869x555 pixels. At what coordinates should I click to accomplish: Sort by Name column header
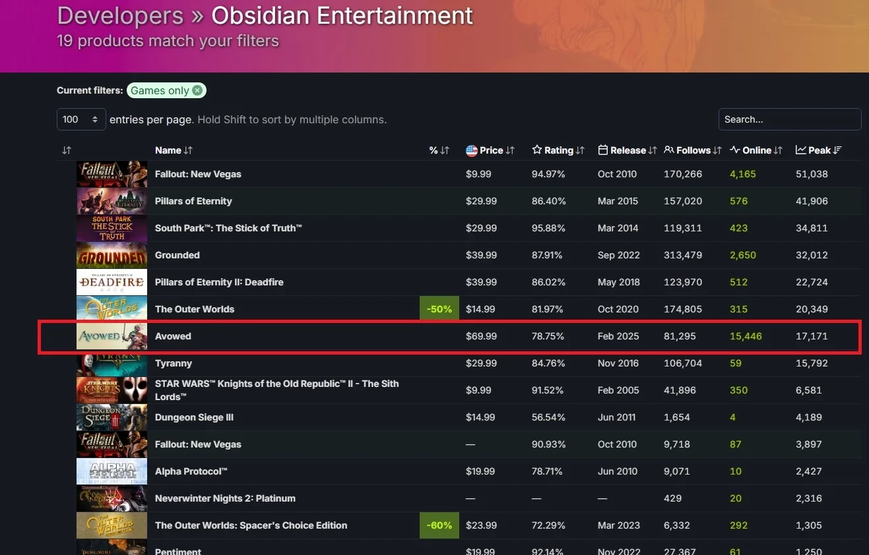pyautogui.click(x=174, y=150)
